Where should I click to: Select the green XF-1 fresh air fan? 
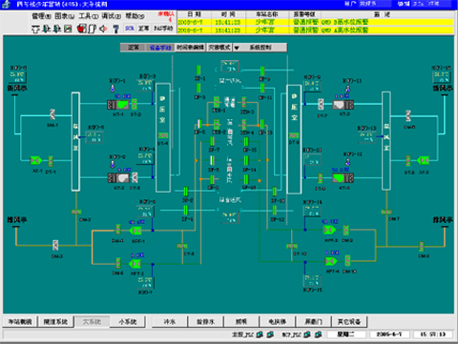36,160
